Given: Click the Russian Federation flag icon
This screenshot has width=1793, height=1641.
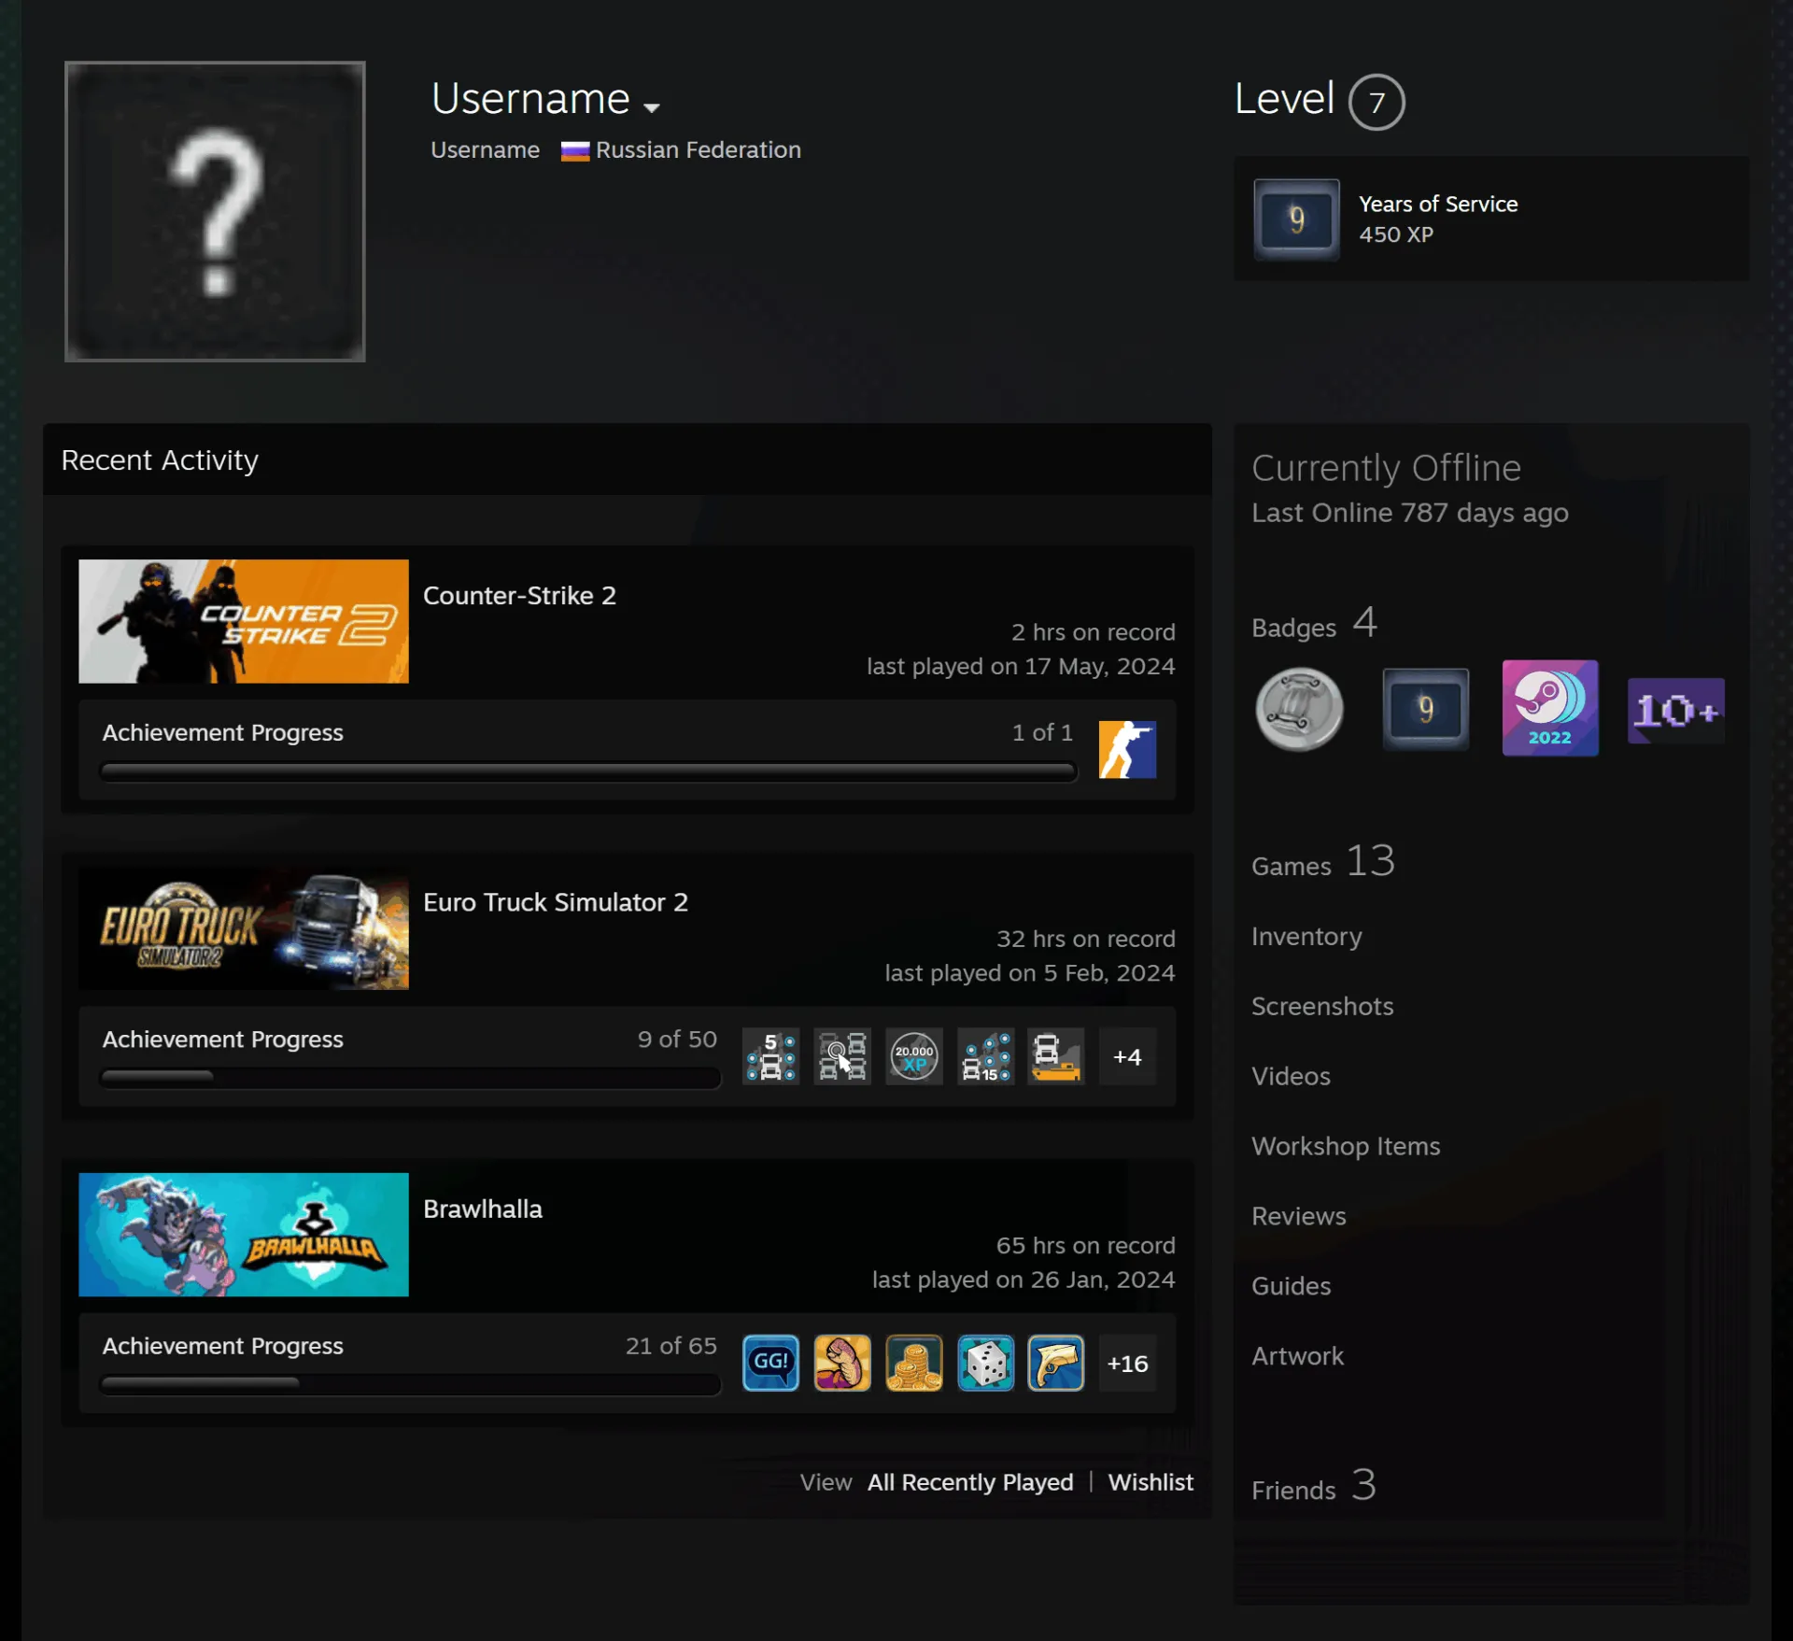Looking at the screenshot, I should coord(574,150).
